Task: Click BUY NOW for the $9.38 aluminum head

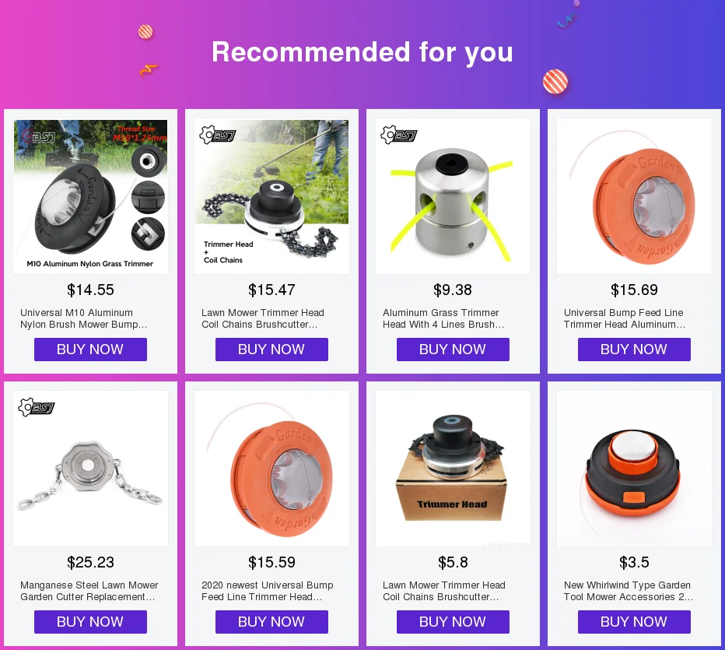Action: pos(453,350)
